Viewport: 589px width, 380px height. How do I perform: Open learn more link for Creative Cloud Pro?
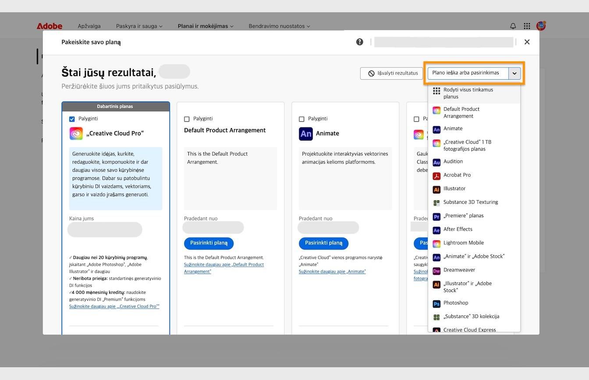point(114,306)
